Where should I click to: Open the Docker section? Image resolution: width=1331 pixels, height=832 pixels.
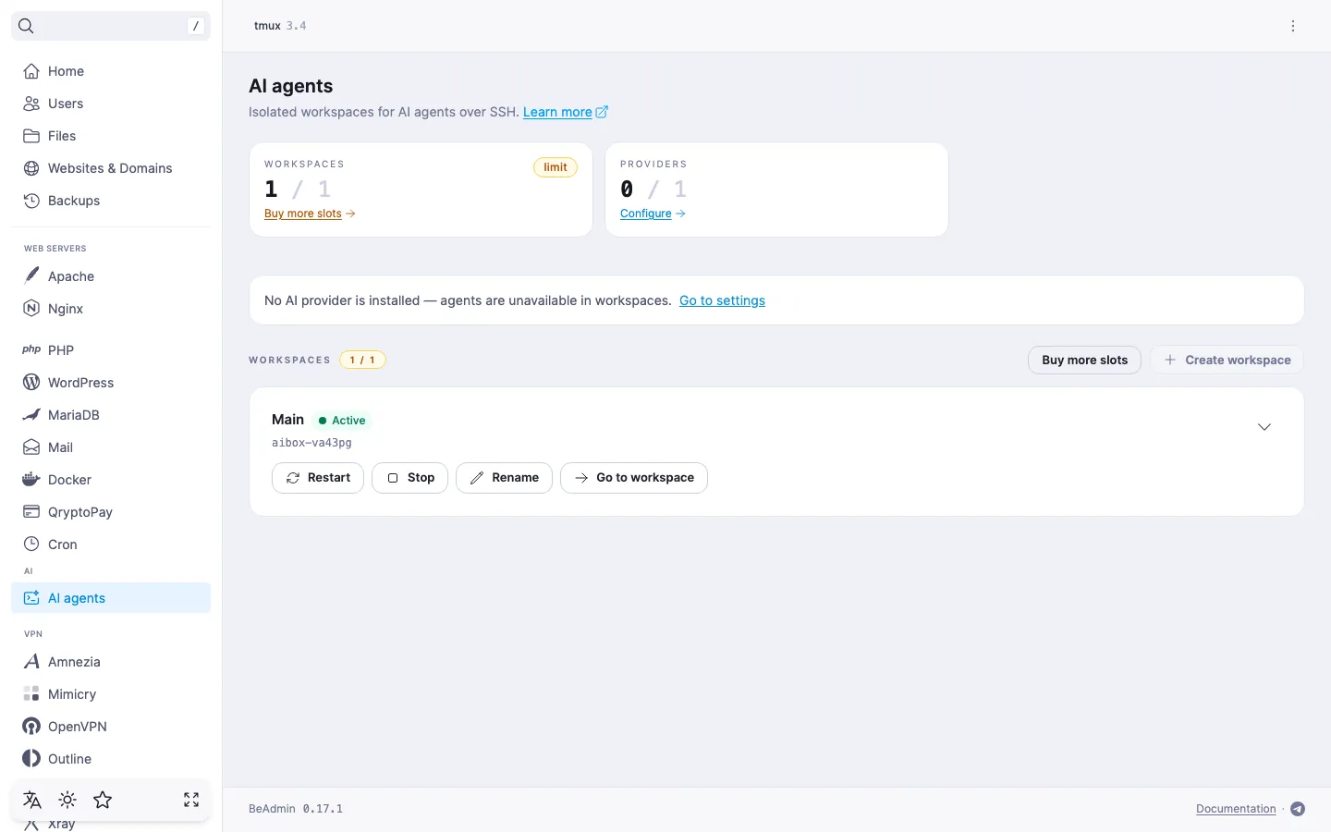tap(111, 480)
